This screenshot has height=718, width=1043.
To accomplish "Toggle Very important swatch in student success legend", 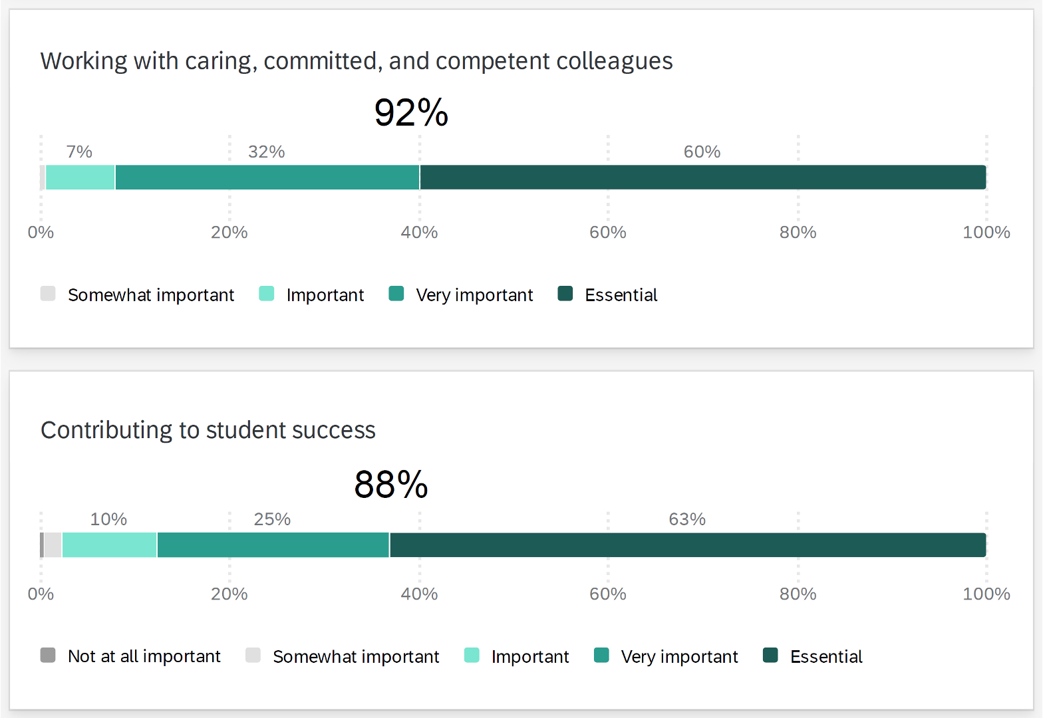I will 601,656.
